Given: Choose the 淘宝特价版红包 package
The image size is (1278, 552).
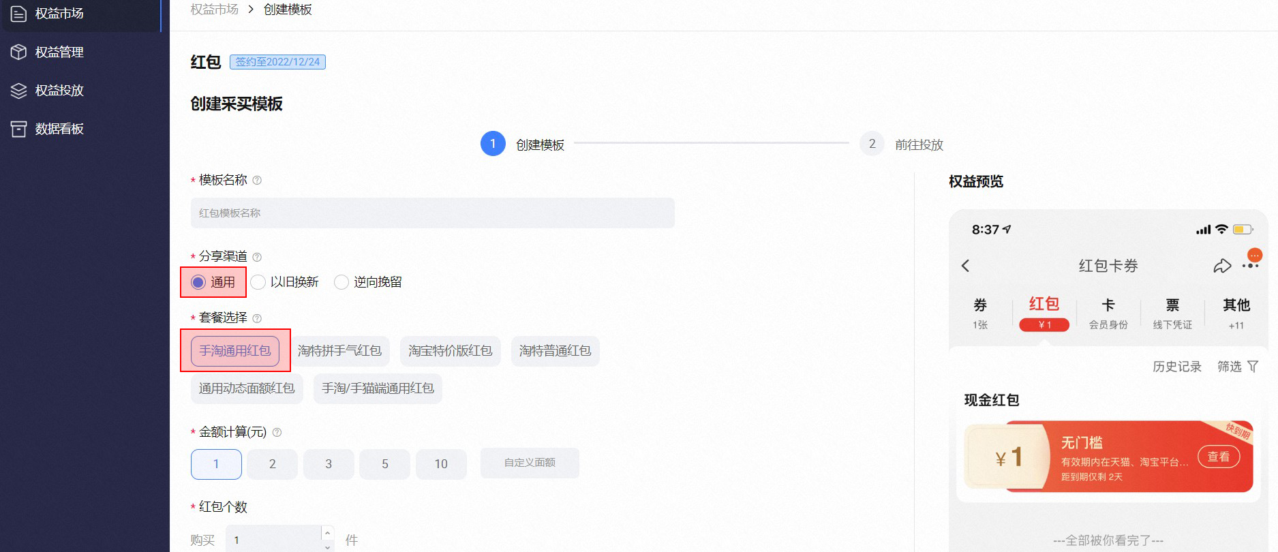Looking at the screenshot, I should tap(451, 351).
